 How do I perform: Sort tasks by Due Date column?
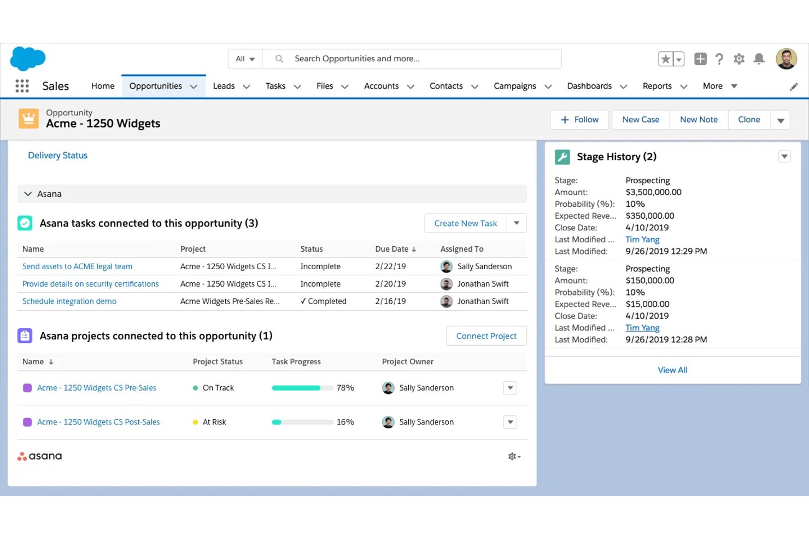click(x=396, y=249)
